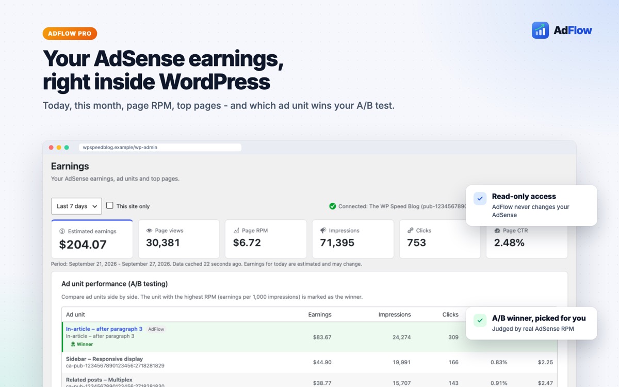Click the $38.77 earnings cell
This screenshot has height=387, width=619.
coord(322,383)
